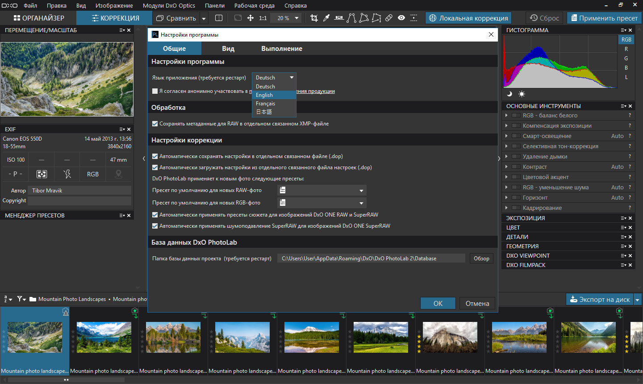Select the Repair bandage tool

click(389, 18)
